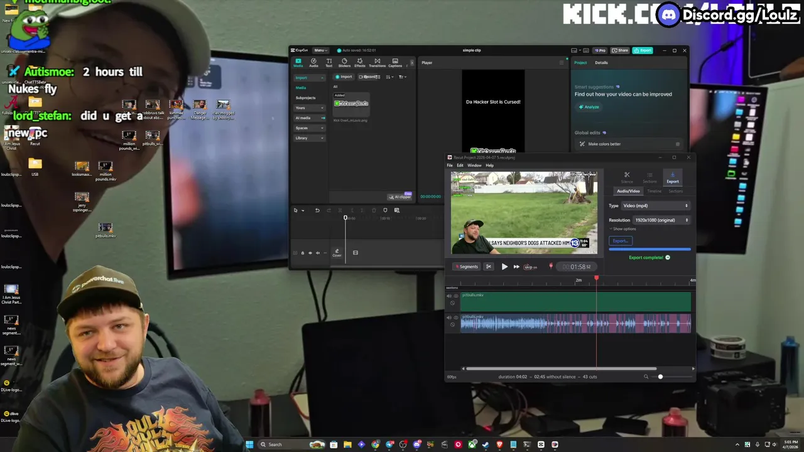Adjust the Recut timeline zoom slider
804x452 pixels.
[660, 377]
